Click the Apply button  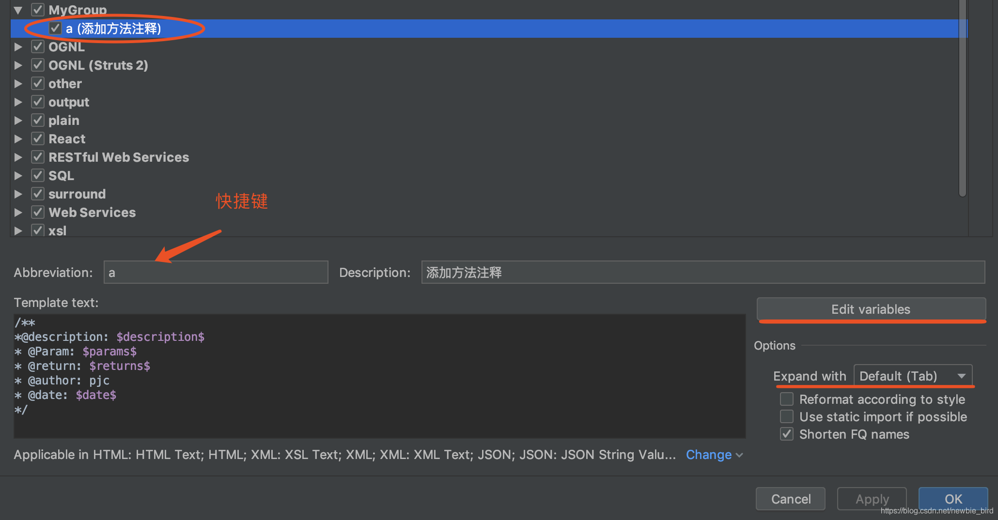[872, 499]
